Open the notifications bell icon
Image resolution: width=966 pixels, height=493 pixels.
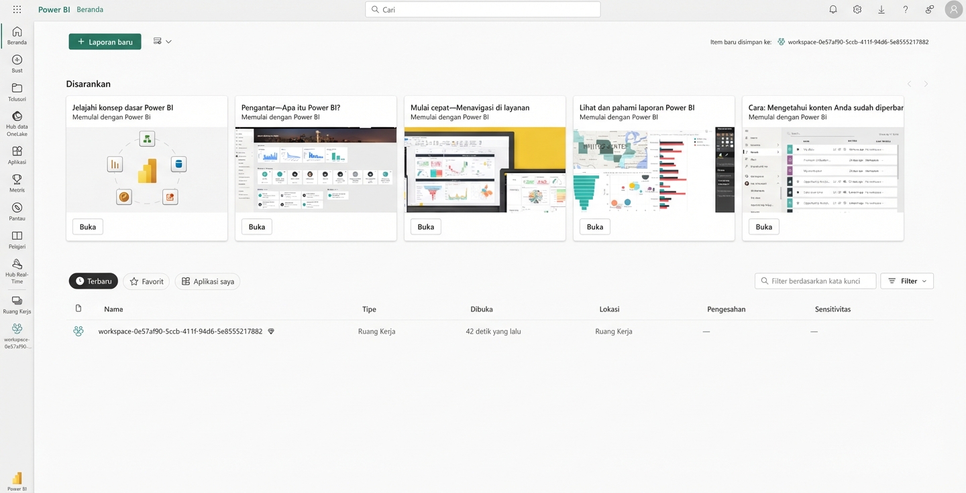coord(833,9)
